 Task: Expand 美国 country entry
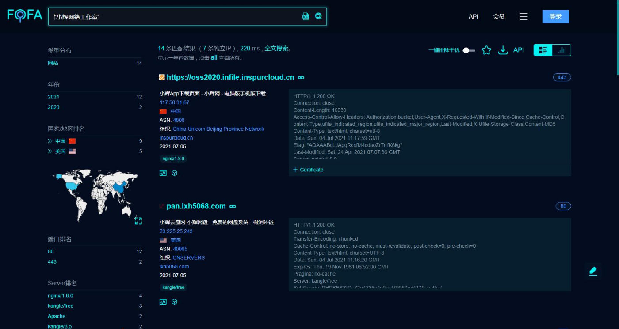click(50, 151)
